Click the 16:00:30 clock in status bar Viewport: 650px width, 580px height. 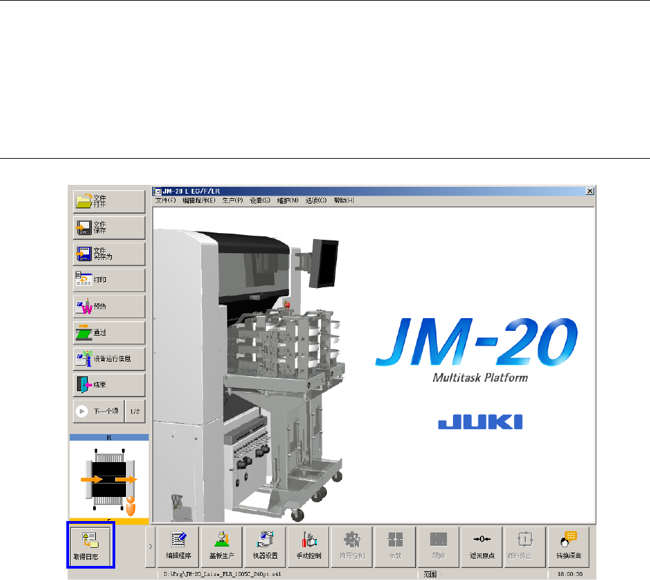pos(570,574)
